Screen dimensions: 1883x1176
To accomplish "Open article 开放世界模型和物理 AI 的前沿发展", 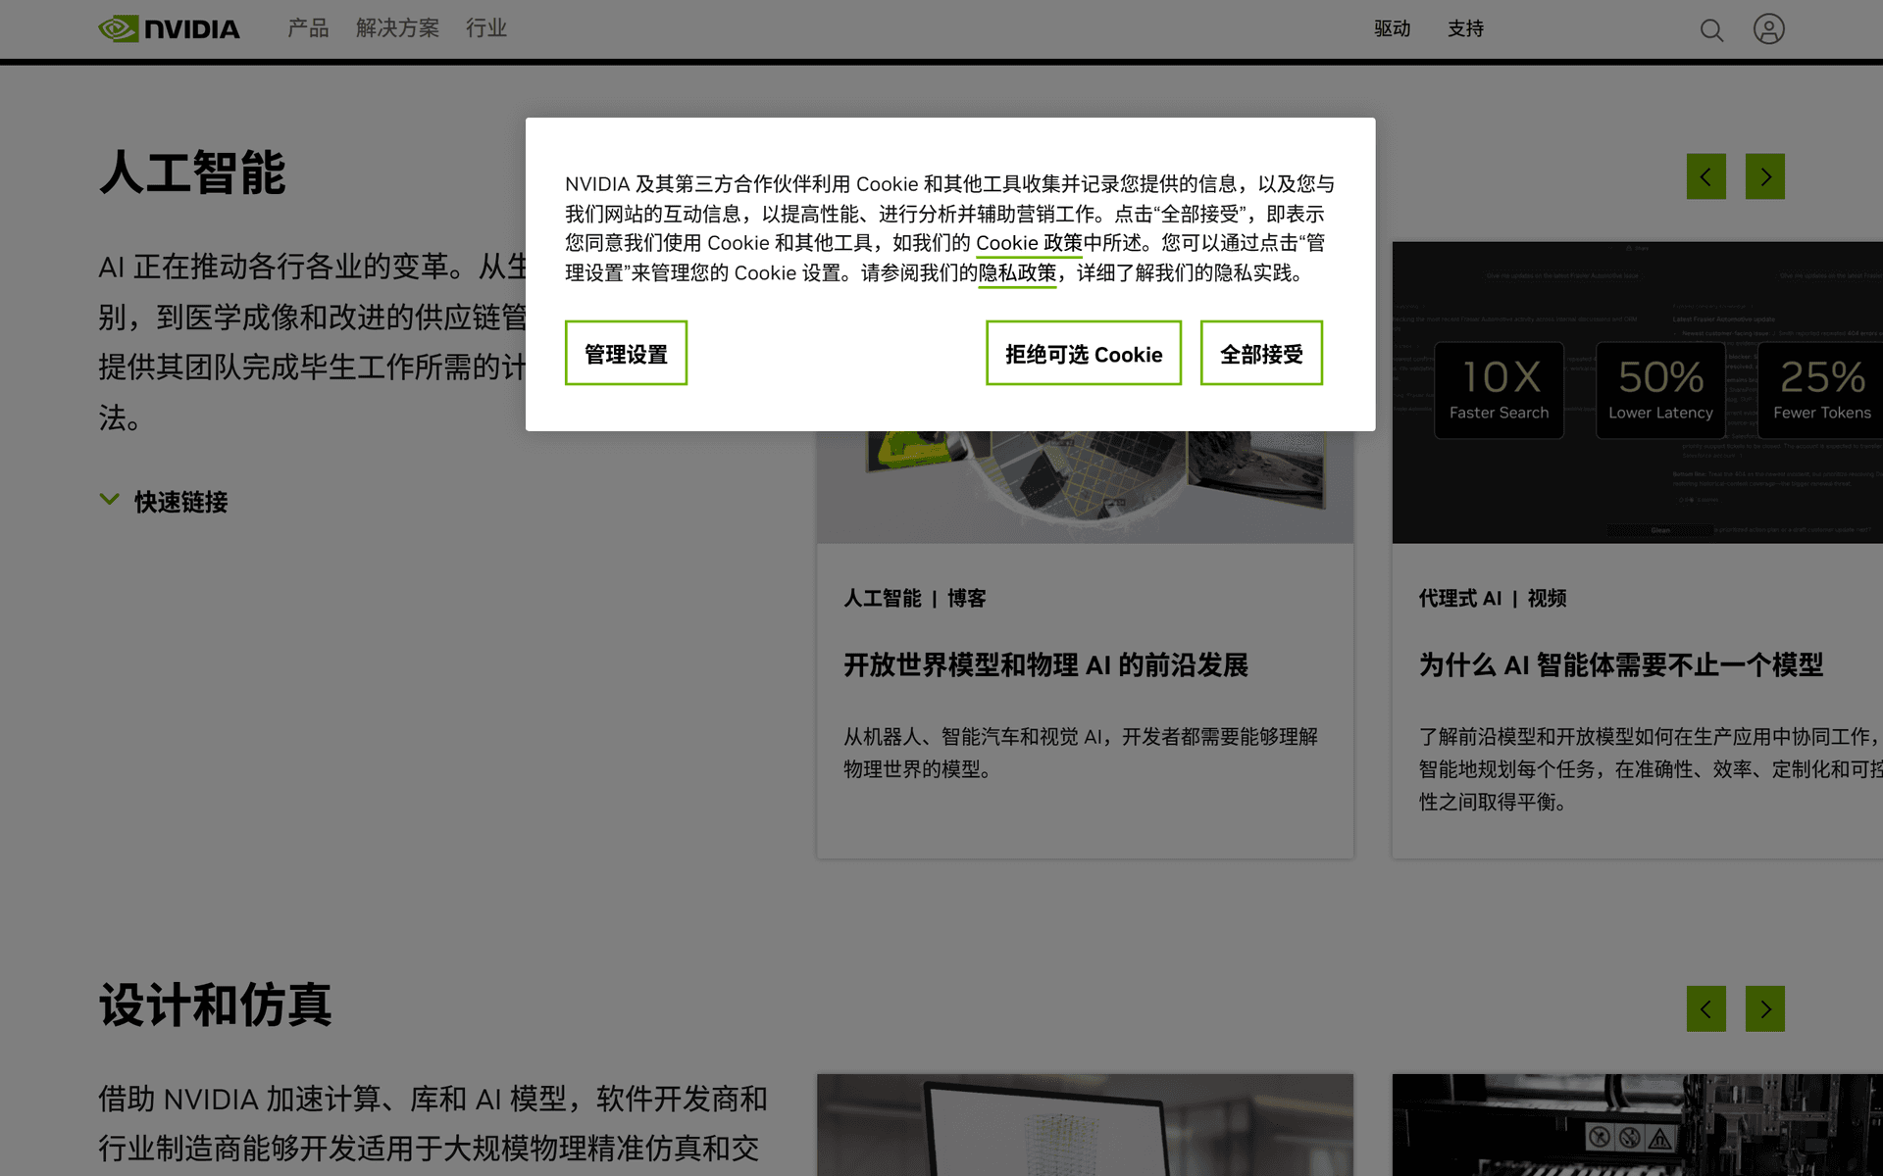I will tap(1045, 665).
